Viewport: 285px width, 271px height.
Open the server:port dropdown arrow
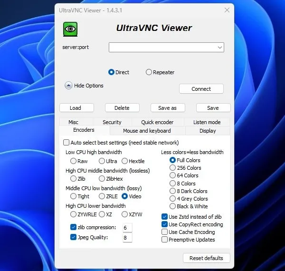(220, 48)
